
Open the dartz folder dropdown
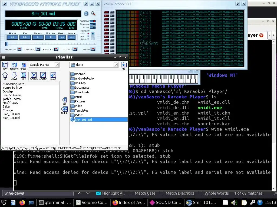click(116, 65)
